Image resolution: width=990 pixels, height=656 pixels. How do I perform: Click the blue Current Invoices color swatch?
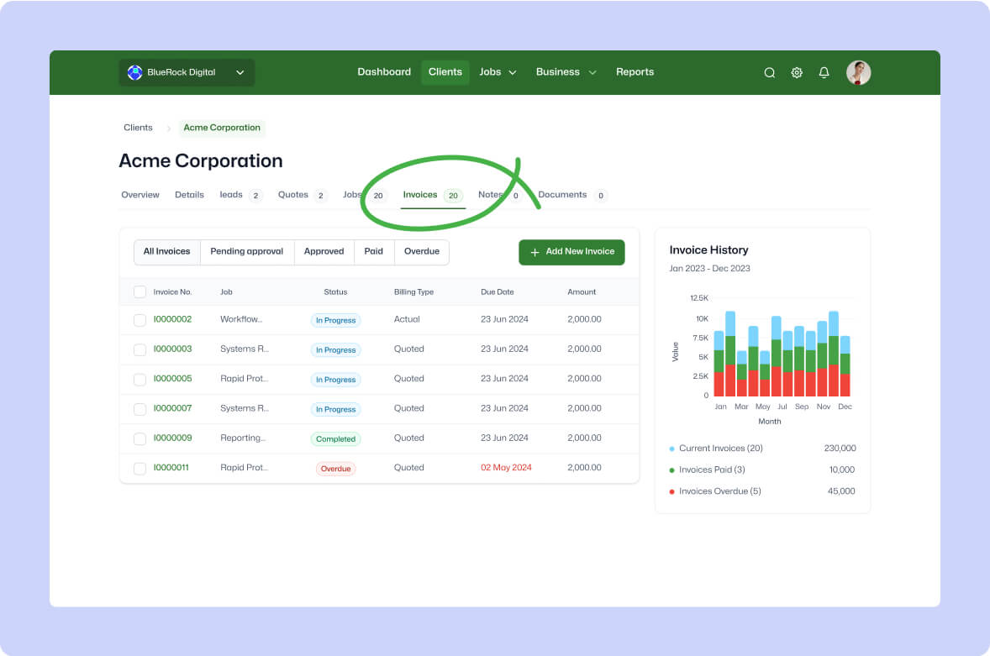tap(671, 449)
